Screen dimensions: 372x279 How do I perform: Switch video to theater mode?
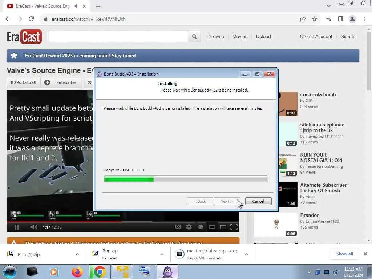click(223, 227)
